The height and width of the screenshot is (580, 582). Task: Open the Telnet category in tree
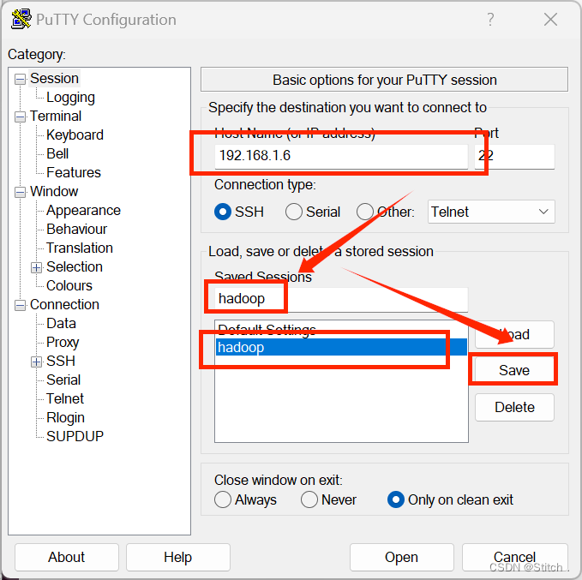(65, 399)
